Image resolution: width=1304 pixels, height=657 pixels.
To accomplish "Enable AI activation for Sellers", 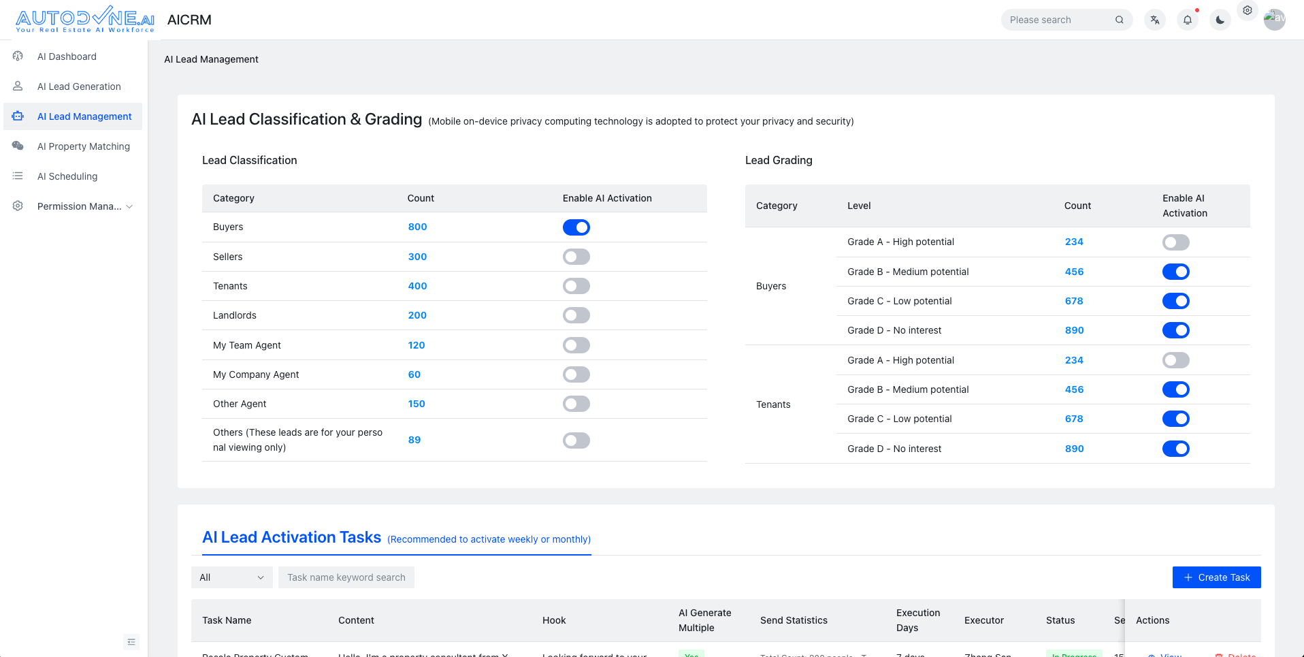I will [x=576, y=257].
